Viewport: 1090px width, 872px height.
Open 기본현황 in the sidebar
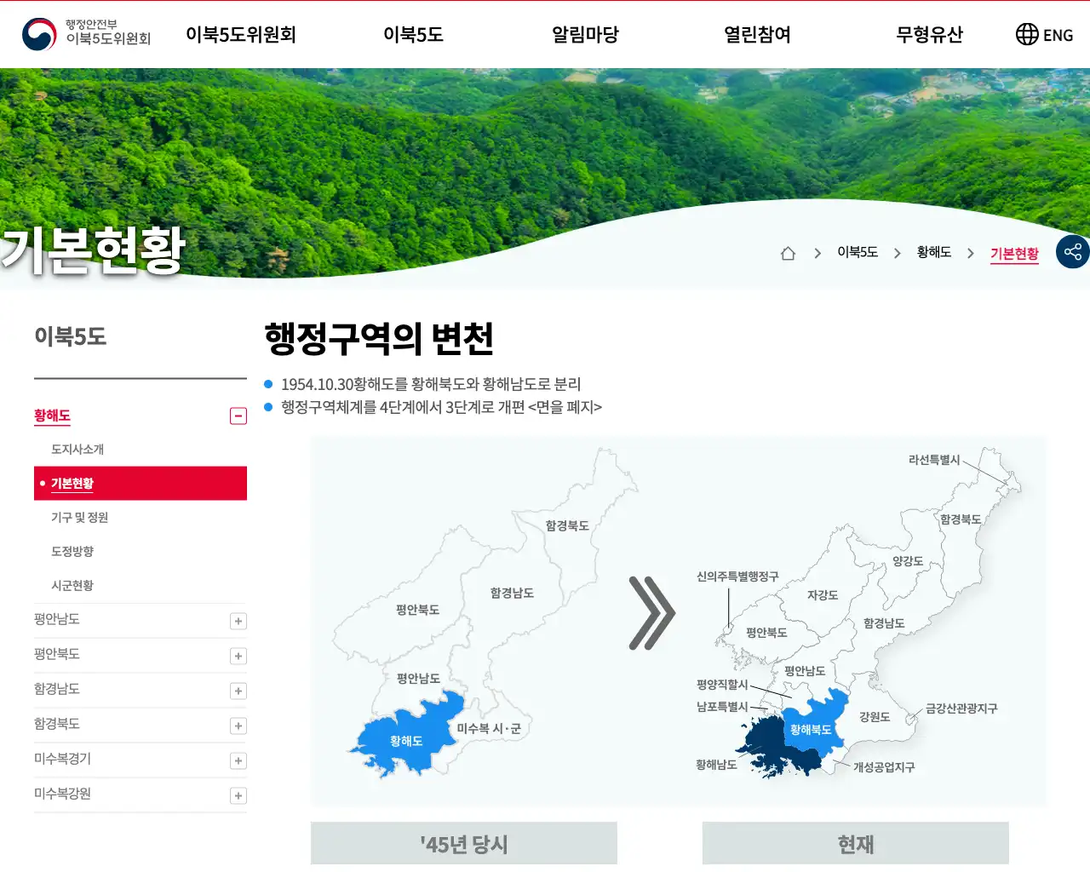(x=141, y=483)
